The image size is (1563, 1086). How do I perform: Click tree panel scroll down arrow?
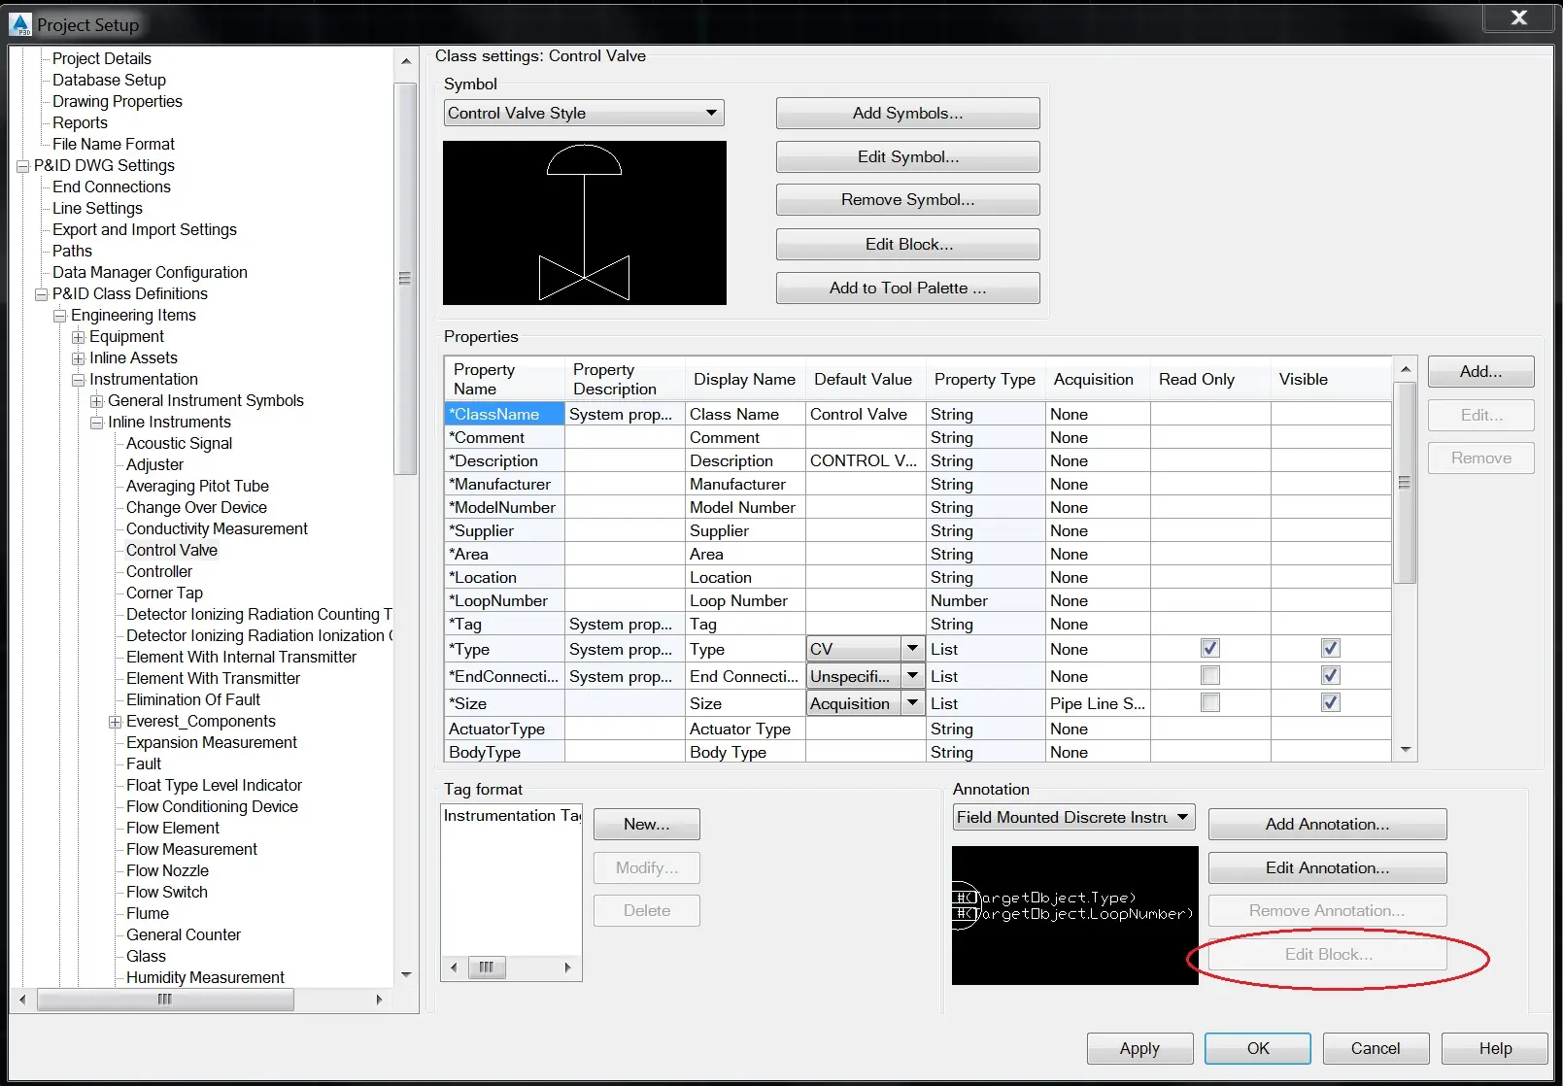tap(406, 974)
